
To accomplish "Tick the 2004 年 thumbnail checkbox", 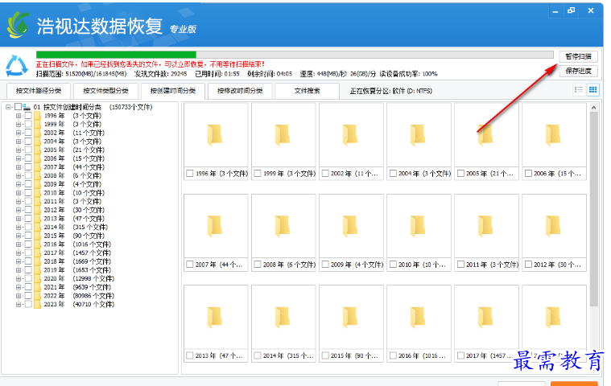I will pos(393,174).
